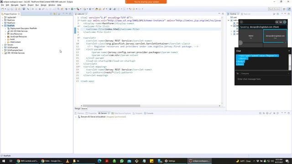Open Windows Start menu
The width and height of the screenshot is (292, 164).
click(x=4, y=161)
